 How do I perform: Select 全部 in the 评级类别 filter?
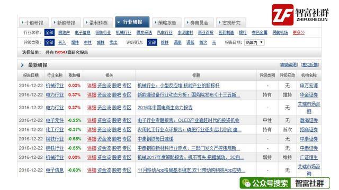(49, 42)
